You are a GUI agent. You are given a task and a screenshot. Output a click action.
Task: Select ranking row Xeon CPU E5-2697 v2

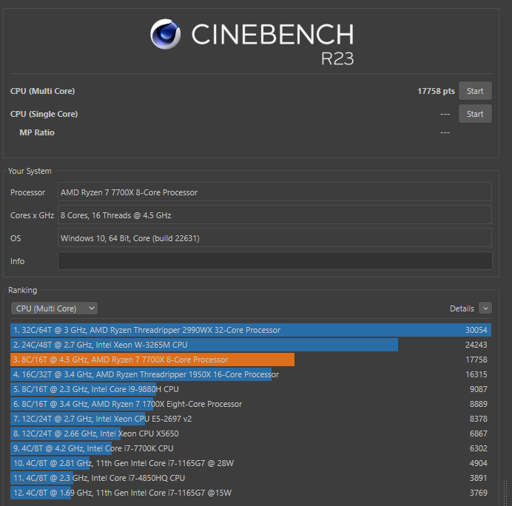point(251,419)
